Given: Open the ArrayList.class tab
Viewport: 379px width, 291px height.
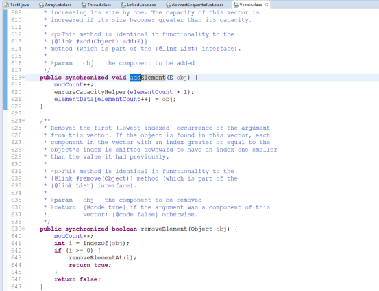Looking at the screenshot, I should [x=55, y=5].
